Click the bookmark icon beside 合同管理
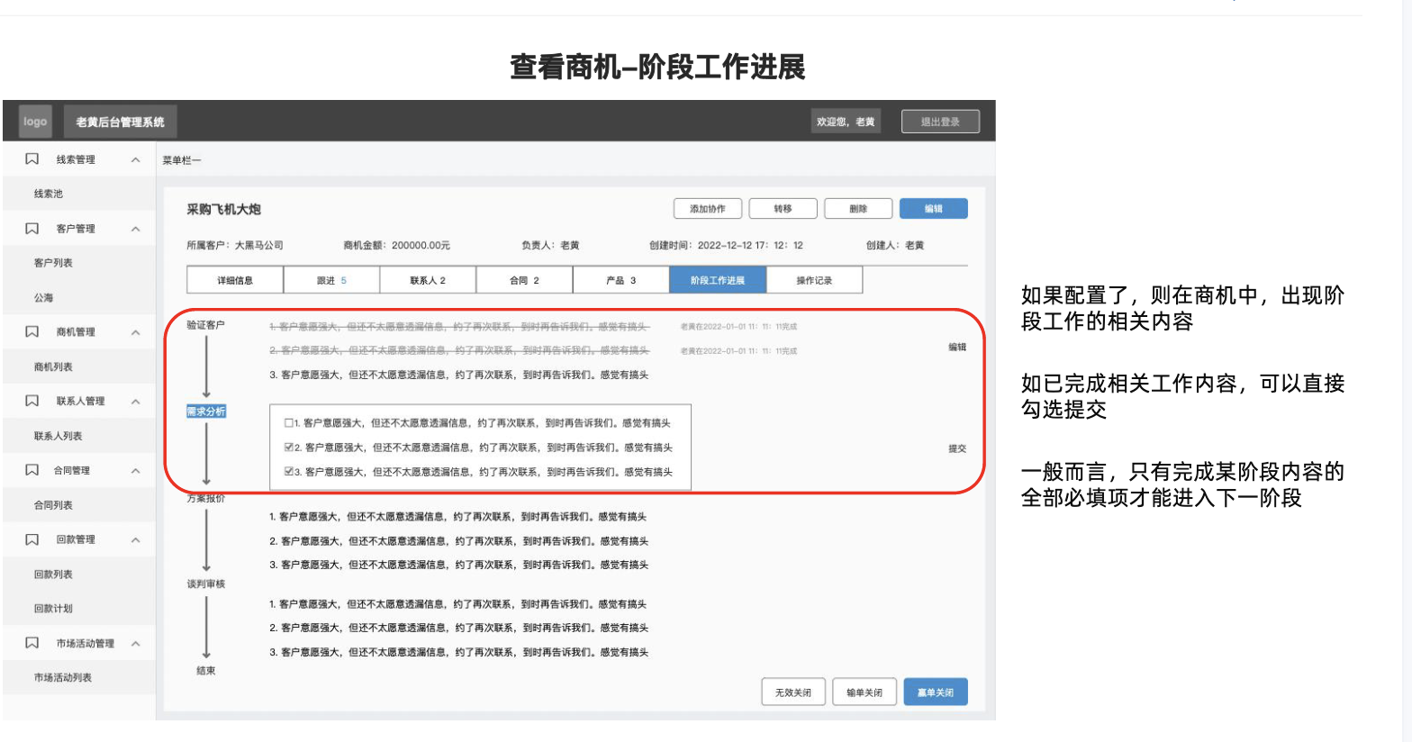Viewport: 1412px width, 742px height. point(32,470)
